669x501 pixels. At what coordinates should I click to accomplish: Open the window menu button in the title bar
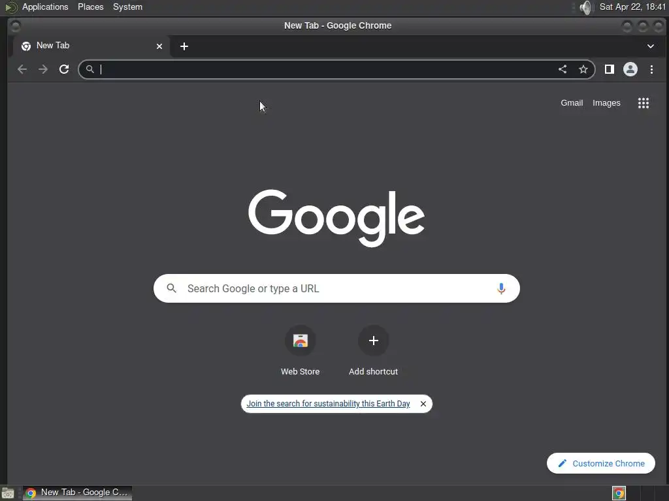[16, 26]
